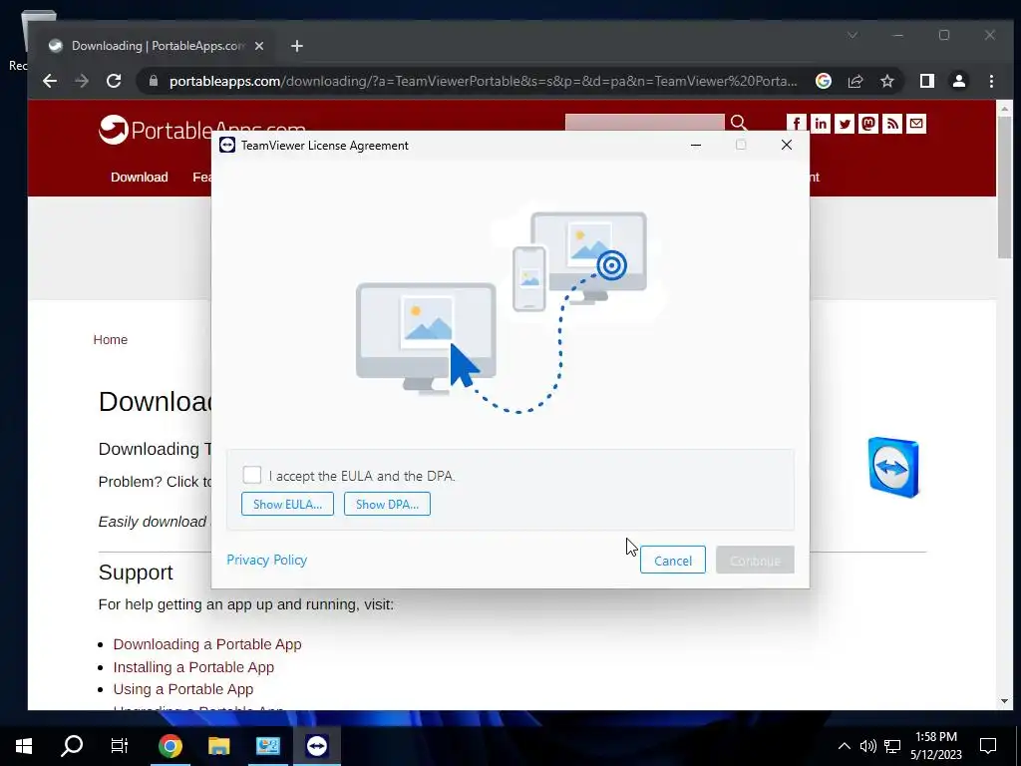Click the address bar with the portableapps.com URL

coord(482,81)
